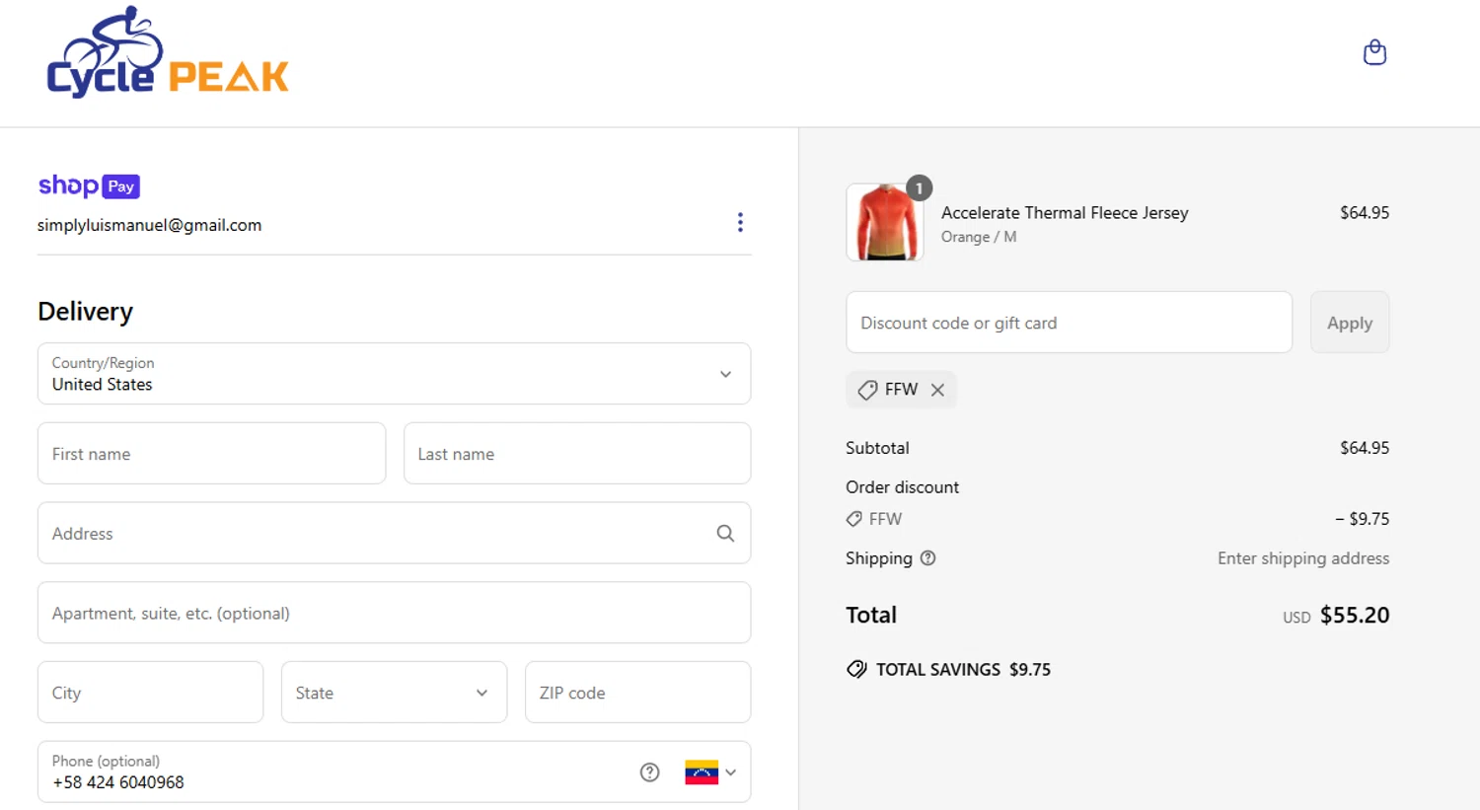Image resolution: width=1480 pixels, height=810 pixels.
Task: Click the Cycle Peak store logo
Action: (168, 54)
